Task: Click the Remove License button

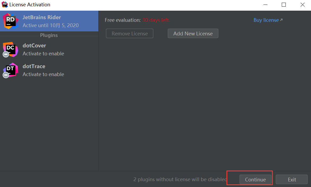Action: (x=129, y=33)
